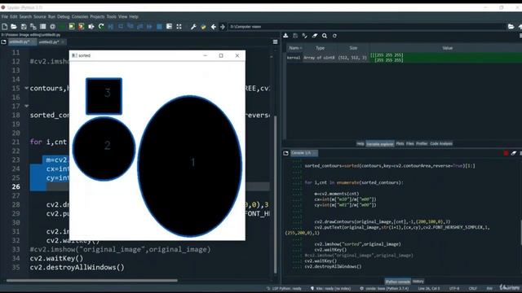
Task: Switch to the Plots tab
Action: click(x=400, y=144)
